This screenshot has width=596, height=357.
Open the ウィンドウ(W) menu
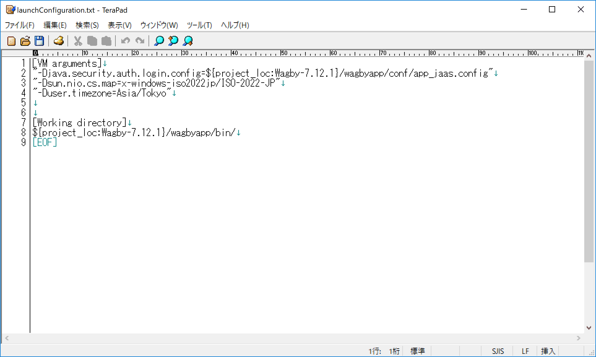[159, 25]
